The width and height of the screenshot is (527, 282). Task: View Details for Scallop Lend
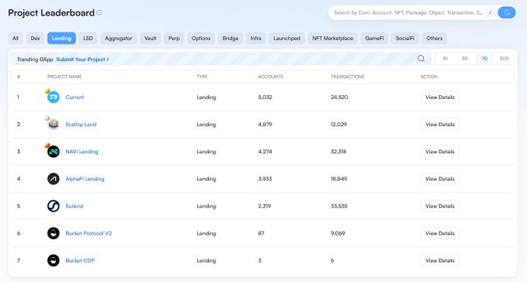(439, 125)
